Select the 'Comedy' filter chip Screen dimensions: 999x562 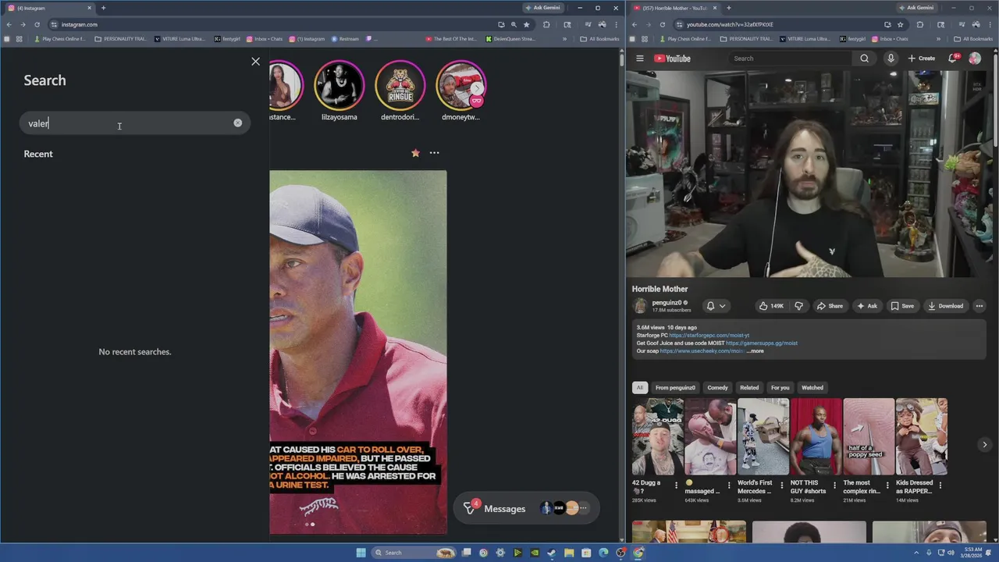(717, 387)
